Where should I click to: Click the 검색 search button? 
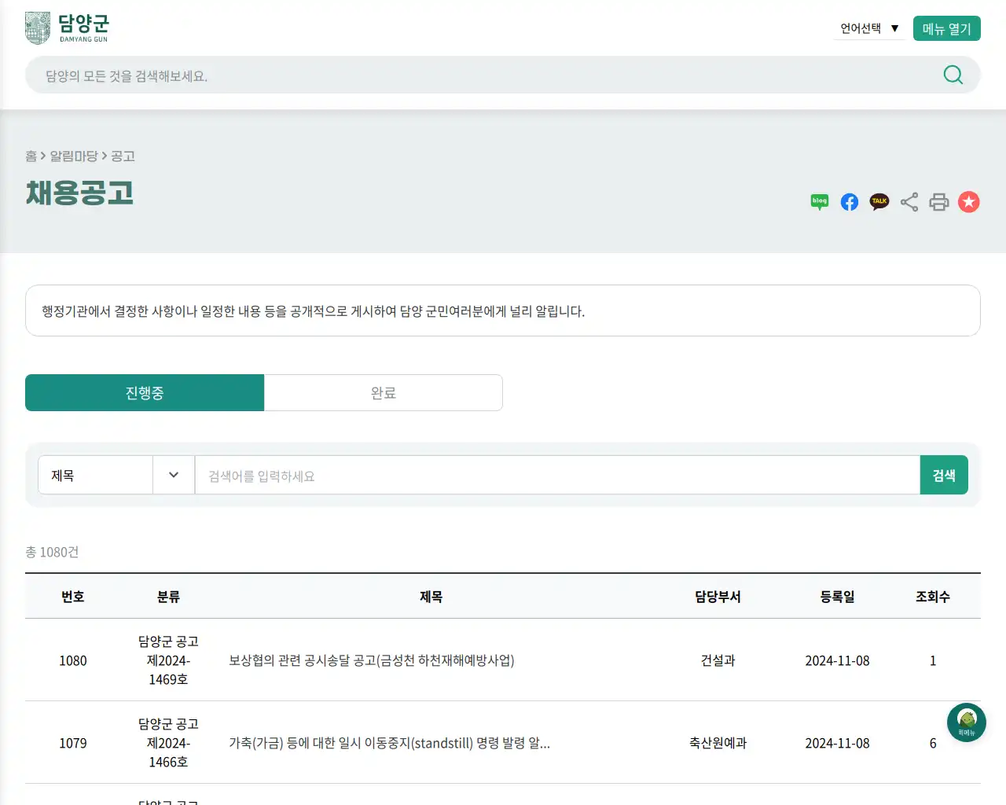point(944,475)
